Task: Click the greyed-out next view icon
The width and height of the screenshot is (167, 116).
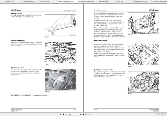Action: 89,114
